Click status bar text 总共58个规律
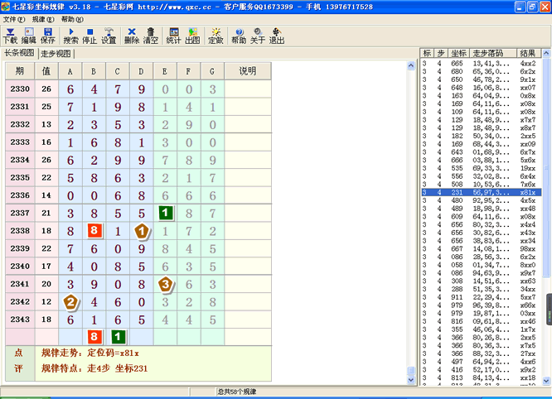This screenshot has height=399, width=552. click(236, 392)
